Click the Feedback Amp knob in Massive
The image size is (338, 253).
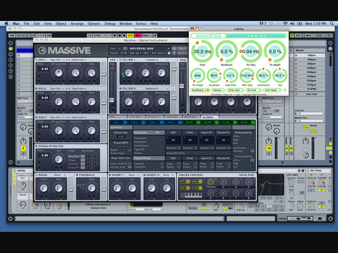pyautogui.click(x=91, y=188)
